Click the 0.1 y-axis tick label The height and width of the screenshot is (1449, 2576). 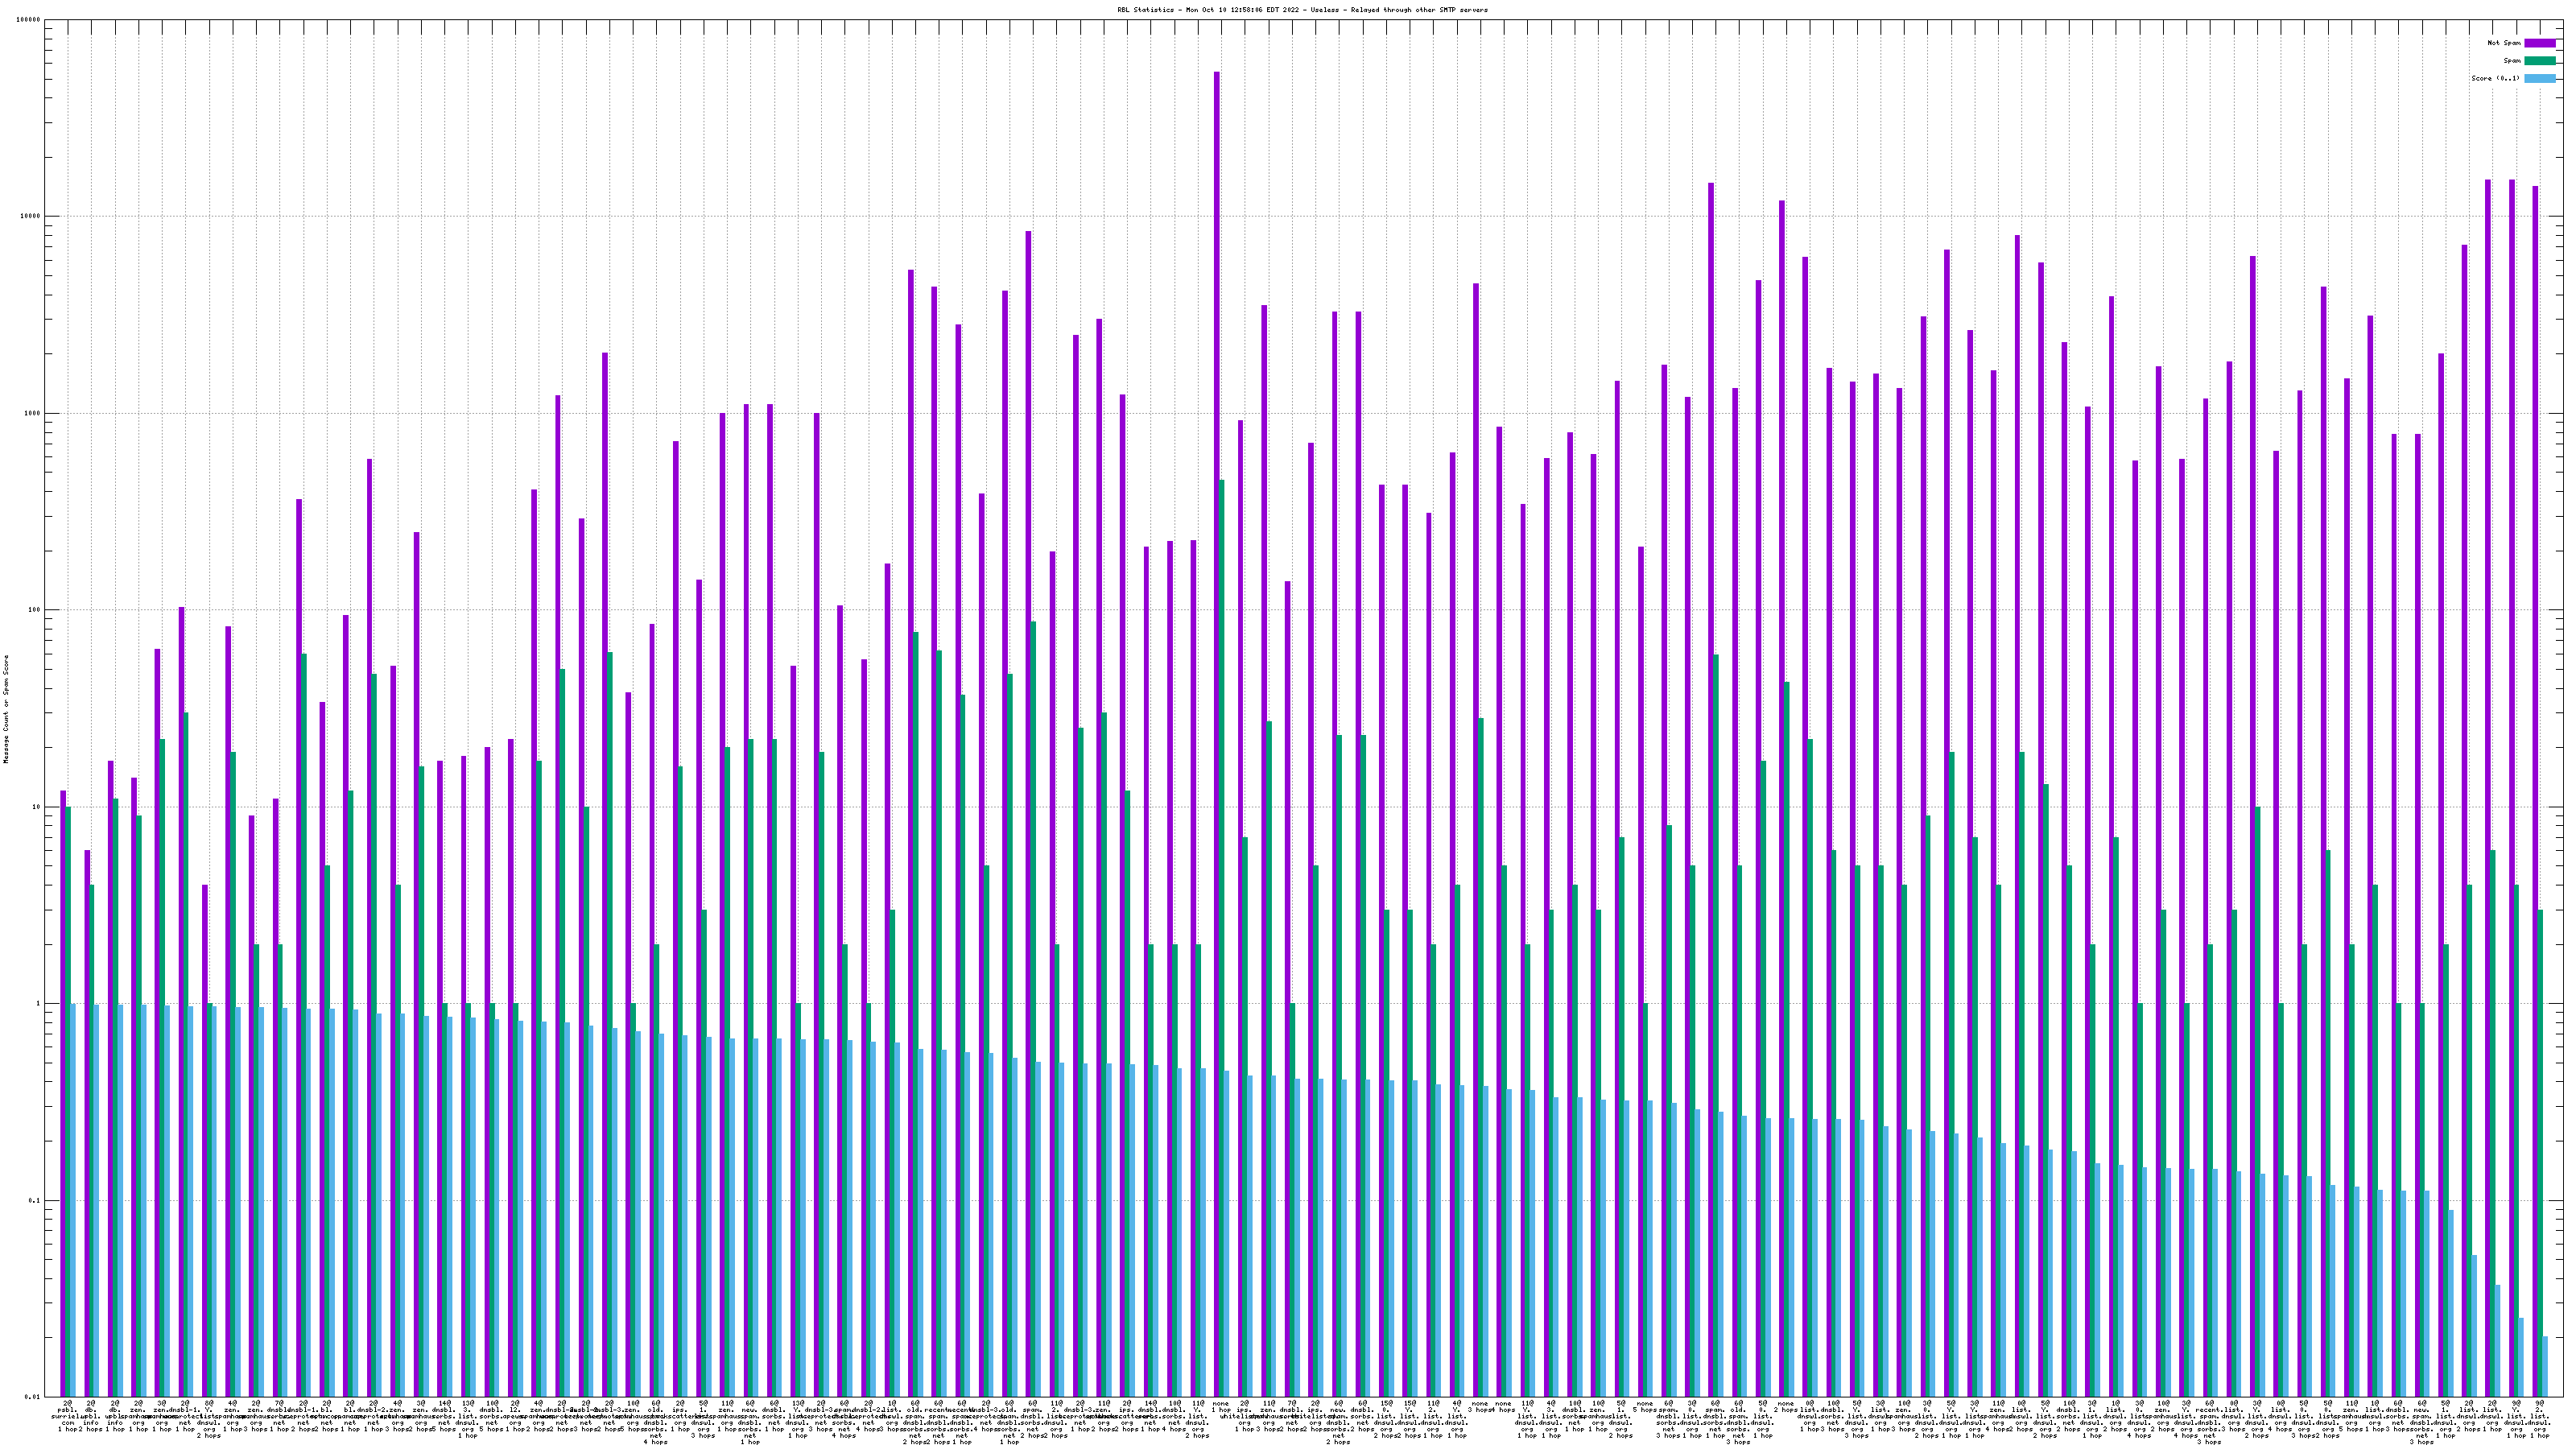point(33,1201)
